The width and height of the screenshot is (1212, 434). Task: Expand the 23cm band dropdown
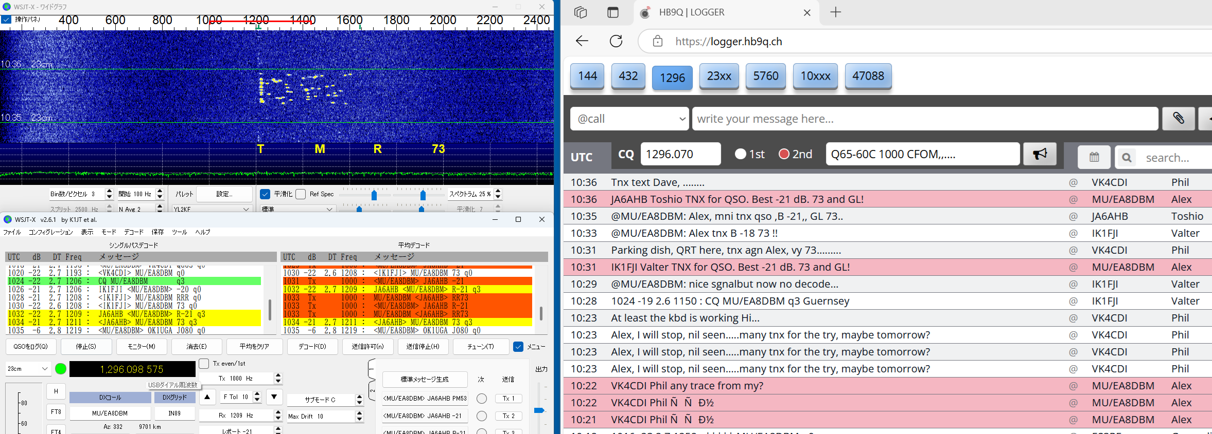click(28, 369)
